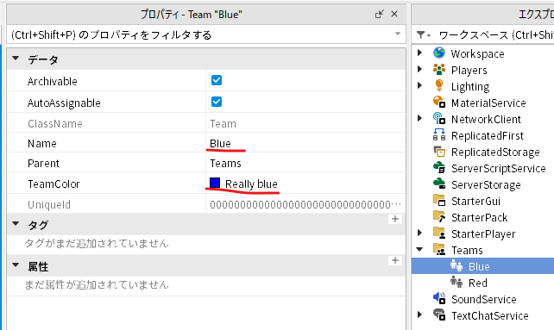Collapse the Teams tree node
This screenshot has height=330, width=554.
point(419,250)
